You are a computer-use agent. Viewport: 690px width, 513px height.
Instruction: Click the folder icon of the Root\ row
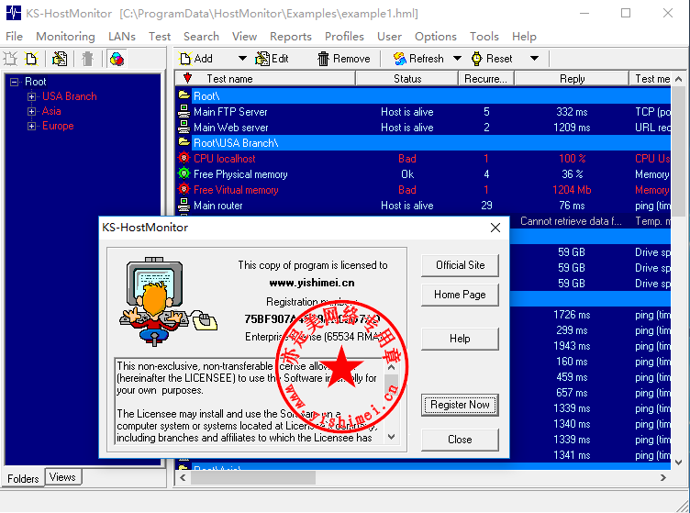click(184, 95)
